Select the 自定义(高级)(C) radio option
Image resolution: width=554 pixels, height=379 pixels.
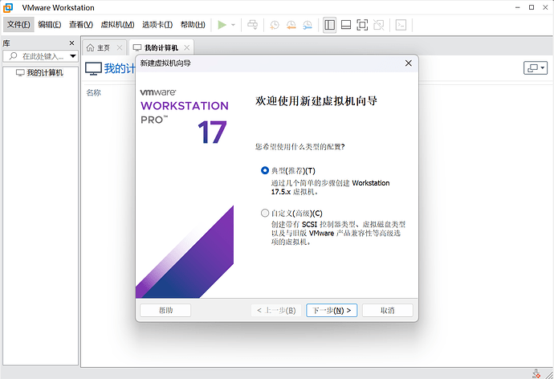coord(265,213)
